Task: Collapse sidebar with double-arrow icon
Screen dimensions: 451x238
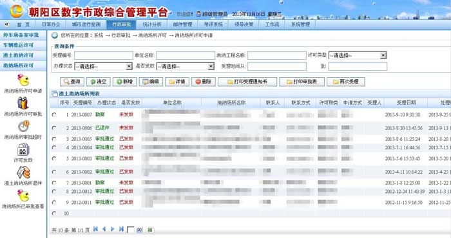Action: click(6, 24)
